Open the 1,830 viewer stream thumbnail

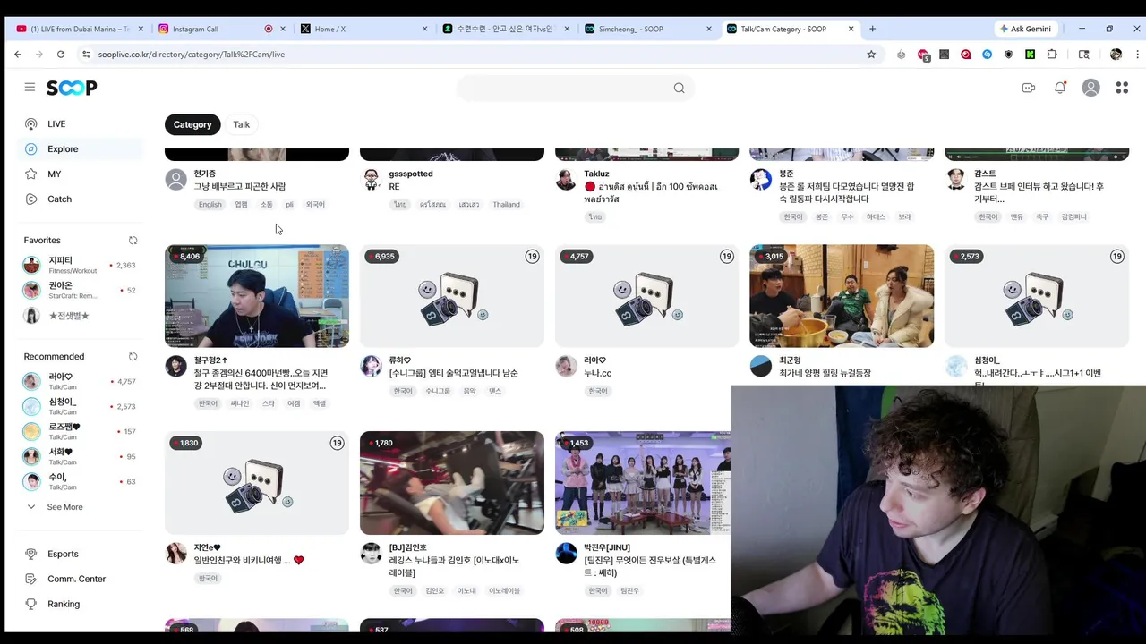click(257, 483)
